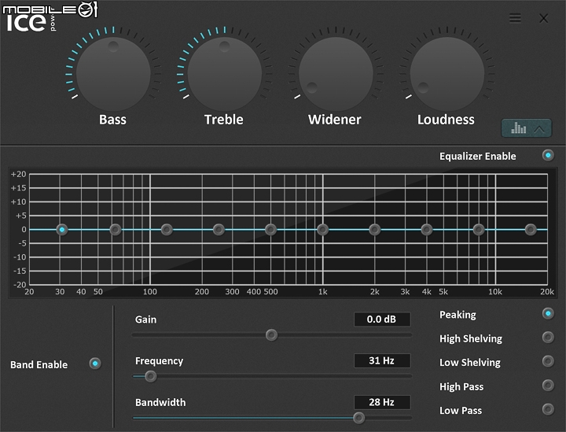This screenshot has height=432, width=566.
Task: Click the Equalizer Enable label
Action: 478,156
